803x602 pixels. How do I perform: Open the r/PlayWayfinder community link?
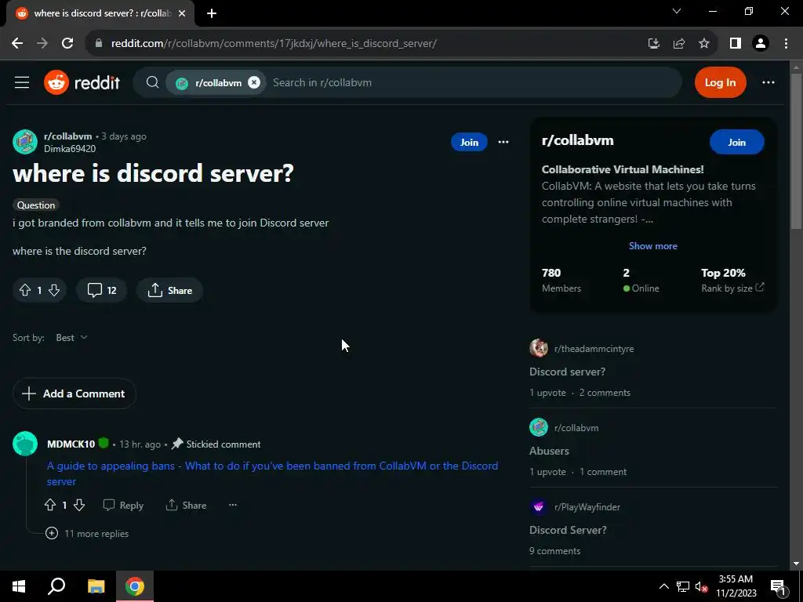[587, 507]
